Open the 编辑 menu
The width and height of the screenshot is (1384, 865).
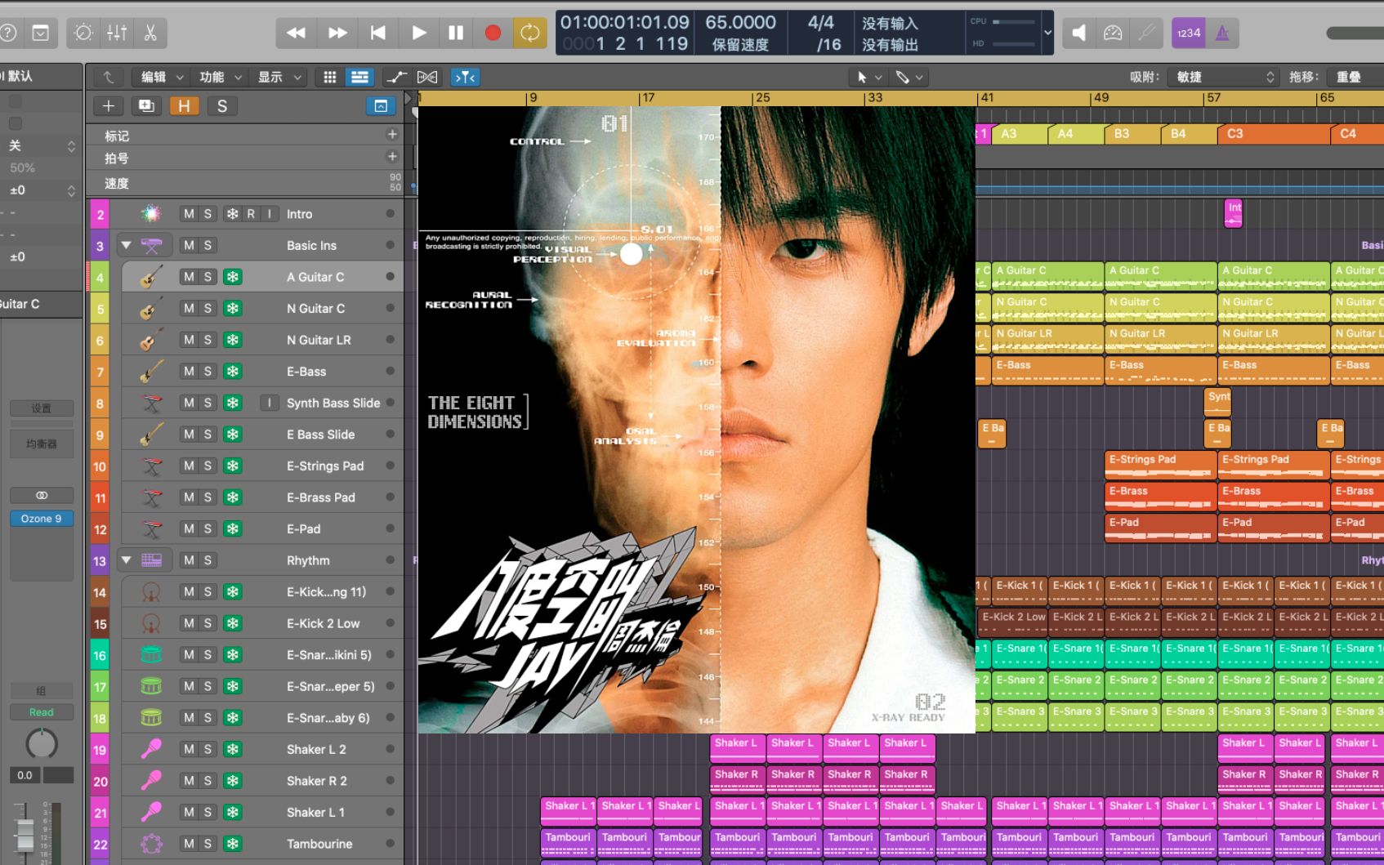click(162, 77)
